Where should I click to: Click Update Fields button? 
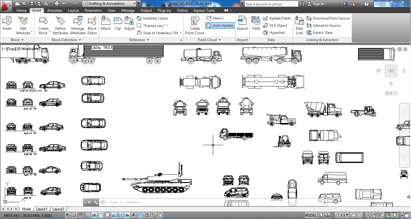[277, 18]
